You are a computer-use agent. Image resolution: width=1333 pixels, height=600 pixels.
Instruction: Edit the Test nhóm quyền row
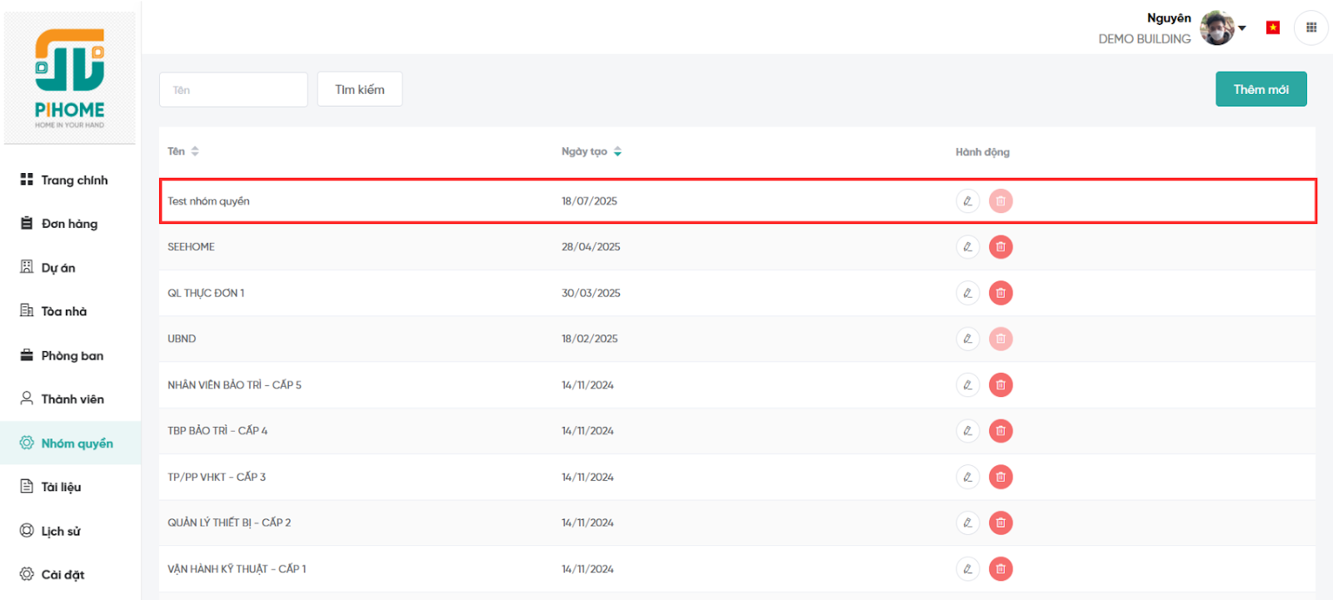click(967, 201)
